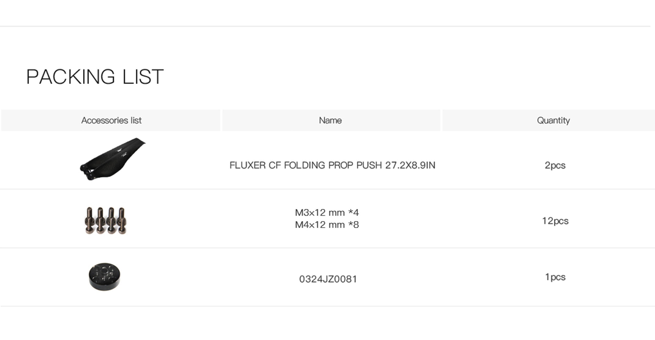This screenshot has height=340, width=655.
Task: Select the M4x12 mm *8 line
Action: [327, 225]
